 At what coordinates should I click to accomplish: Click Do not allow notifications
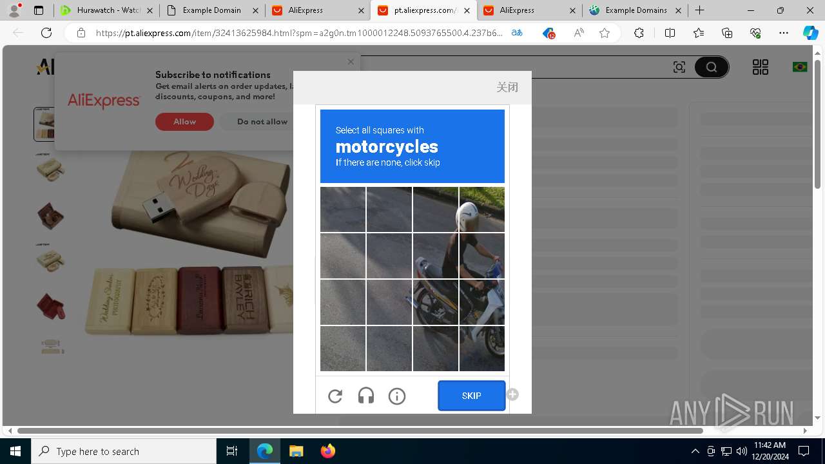[262, 122]
